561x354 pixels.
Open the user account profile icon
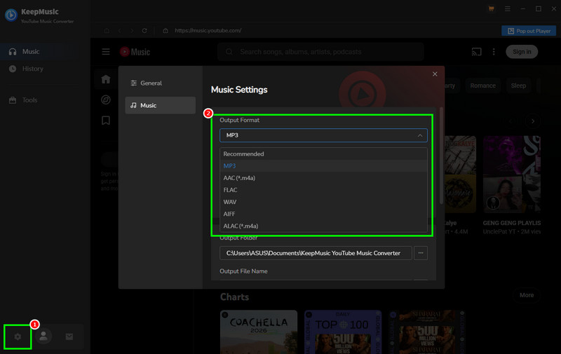coord(43,336)
